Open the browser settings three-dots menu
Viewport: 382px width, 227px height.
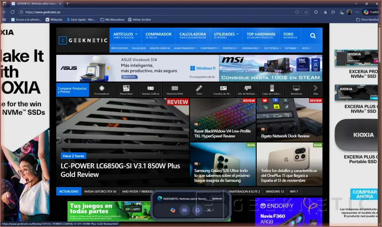point(357,12)
